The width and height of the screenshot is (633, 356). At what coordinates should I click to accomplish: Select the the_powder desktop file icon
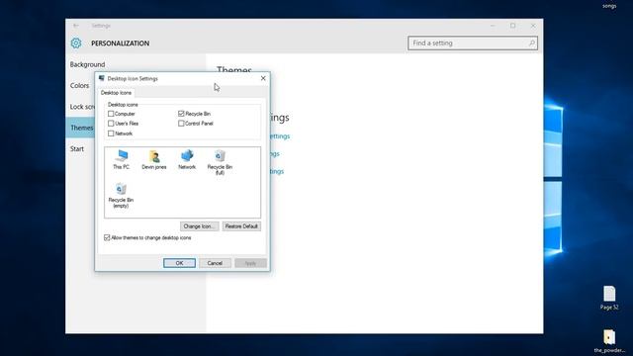[x=609, y=341]
